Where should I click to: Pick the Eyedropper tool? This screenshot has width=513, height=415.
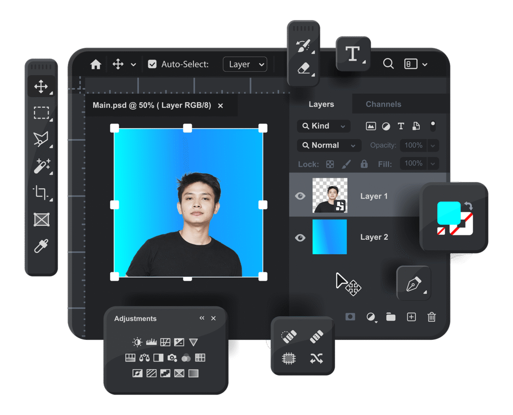[42, 246]
